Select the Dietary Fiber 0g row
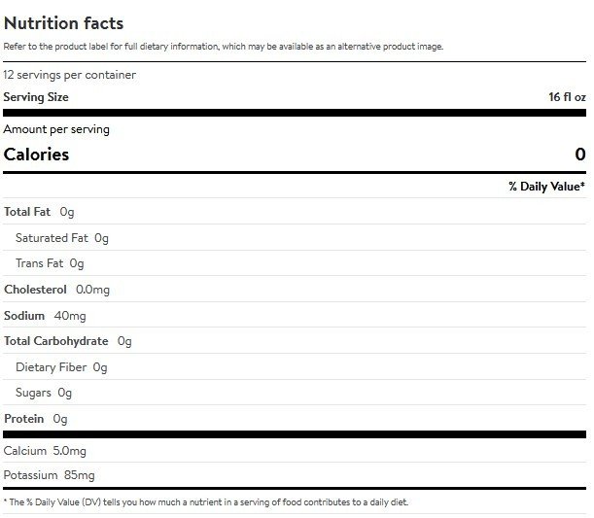Screen dimensions: 594x518 [295, 367]
